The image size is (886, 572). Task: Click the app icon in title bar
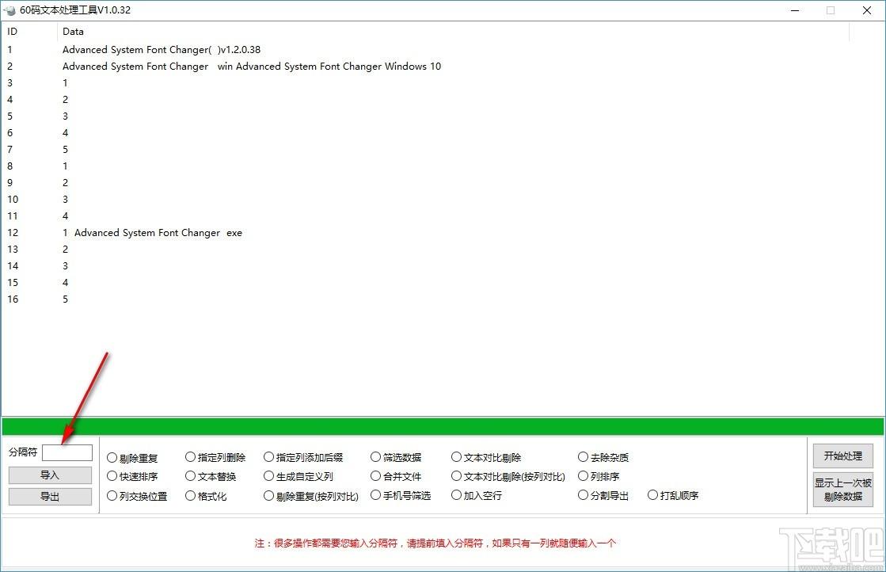10,10
